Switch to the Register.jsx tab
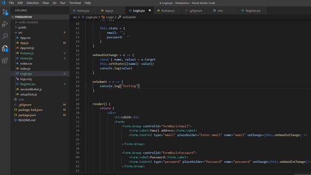This screenshot has width=311, height=175. (253, 11)
